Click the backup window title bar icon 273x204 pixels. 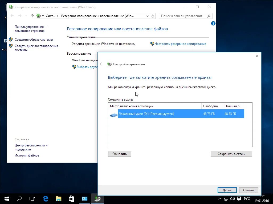tap(11, 7)
